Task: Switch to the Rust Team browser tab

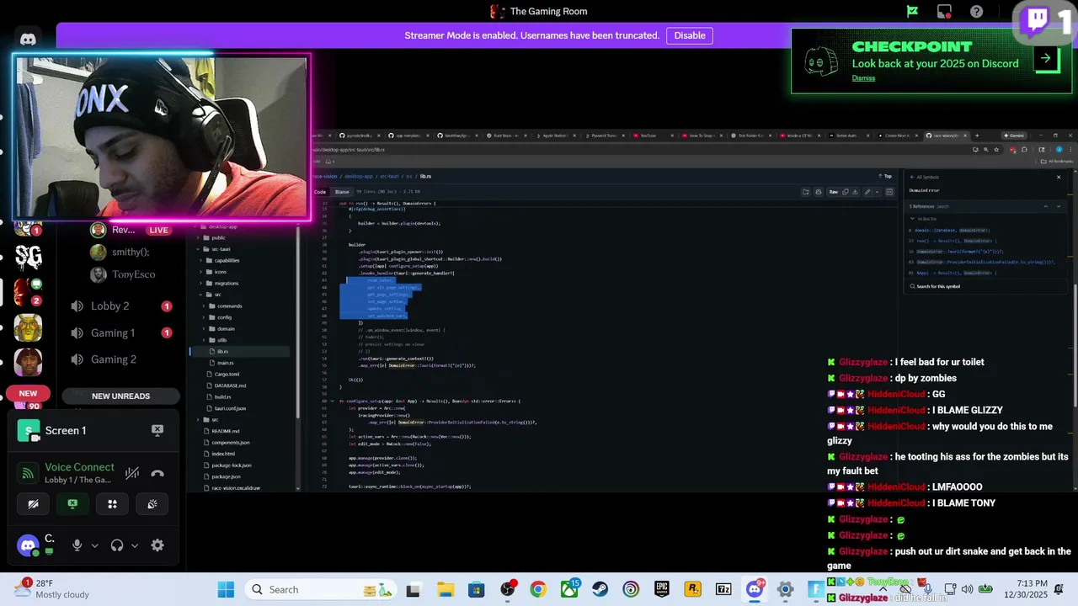Action: [507, 136]
